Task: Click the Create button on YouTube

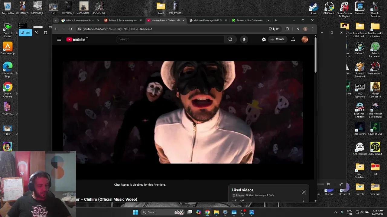Action: pyautogui.click(x=277, y=39)
